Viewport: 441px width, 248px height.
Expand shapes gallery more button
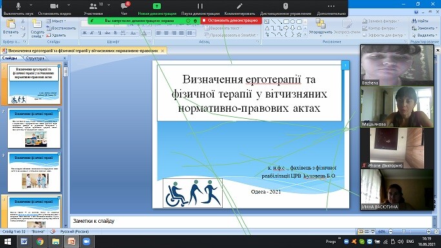(305, 35)
